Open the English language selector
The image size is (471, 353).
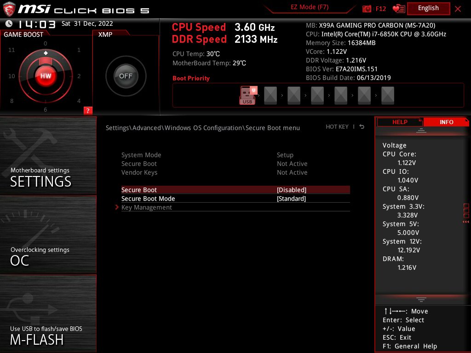428,8
